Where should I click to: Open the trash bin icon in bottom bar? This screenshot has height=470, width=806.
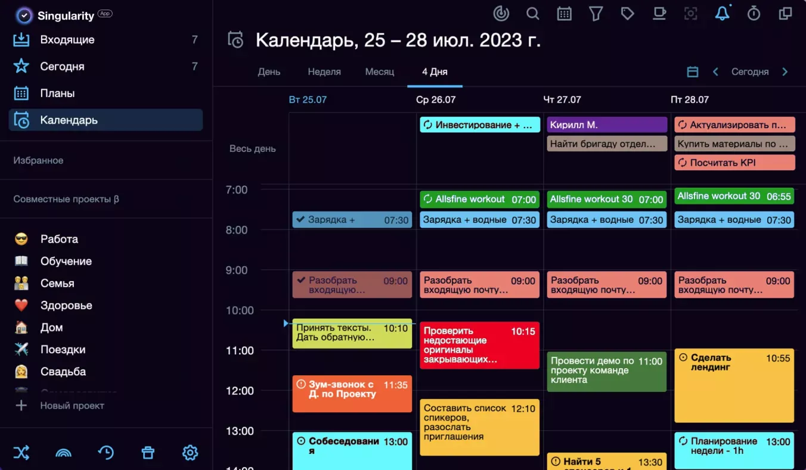148,453
